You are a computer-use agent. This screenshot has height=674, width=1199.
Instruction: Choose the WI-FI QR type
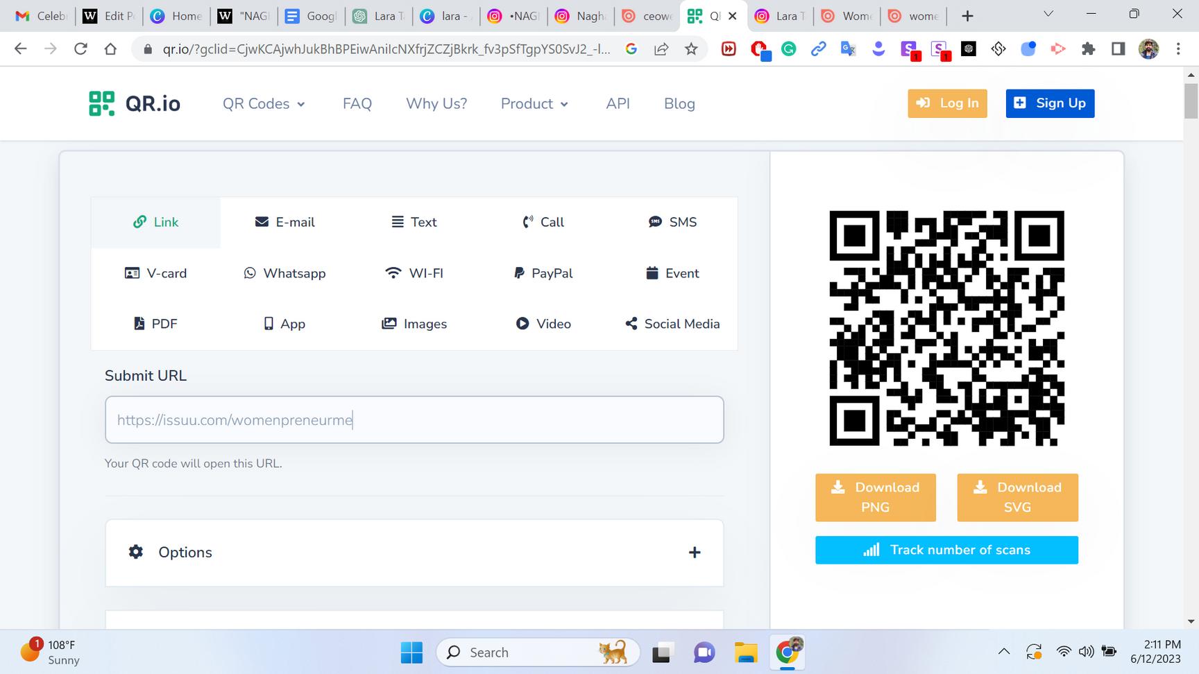click(414, 273)
